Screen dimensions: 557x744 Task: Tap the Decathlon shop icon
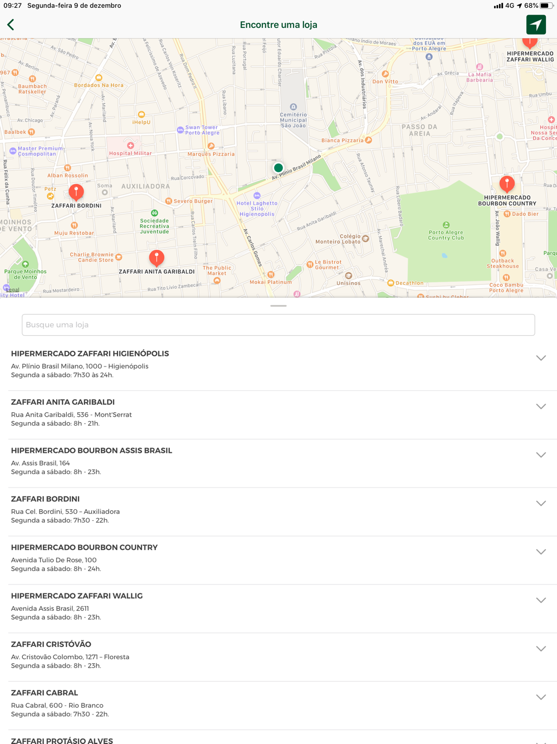click(x=390, y=283)
